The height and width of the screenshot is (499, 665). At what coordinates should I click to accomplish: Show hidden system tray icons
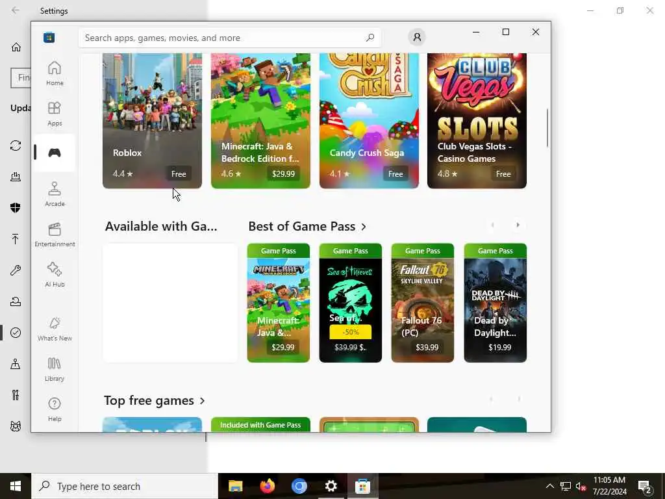549,486
